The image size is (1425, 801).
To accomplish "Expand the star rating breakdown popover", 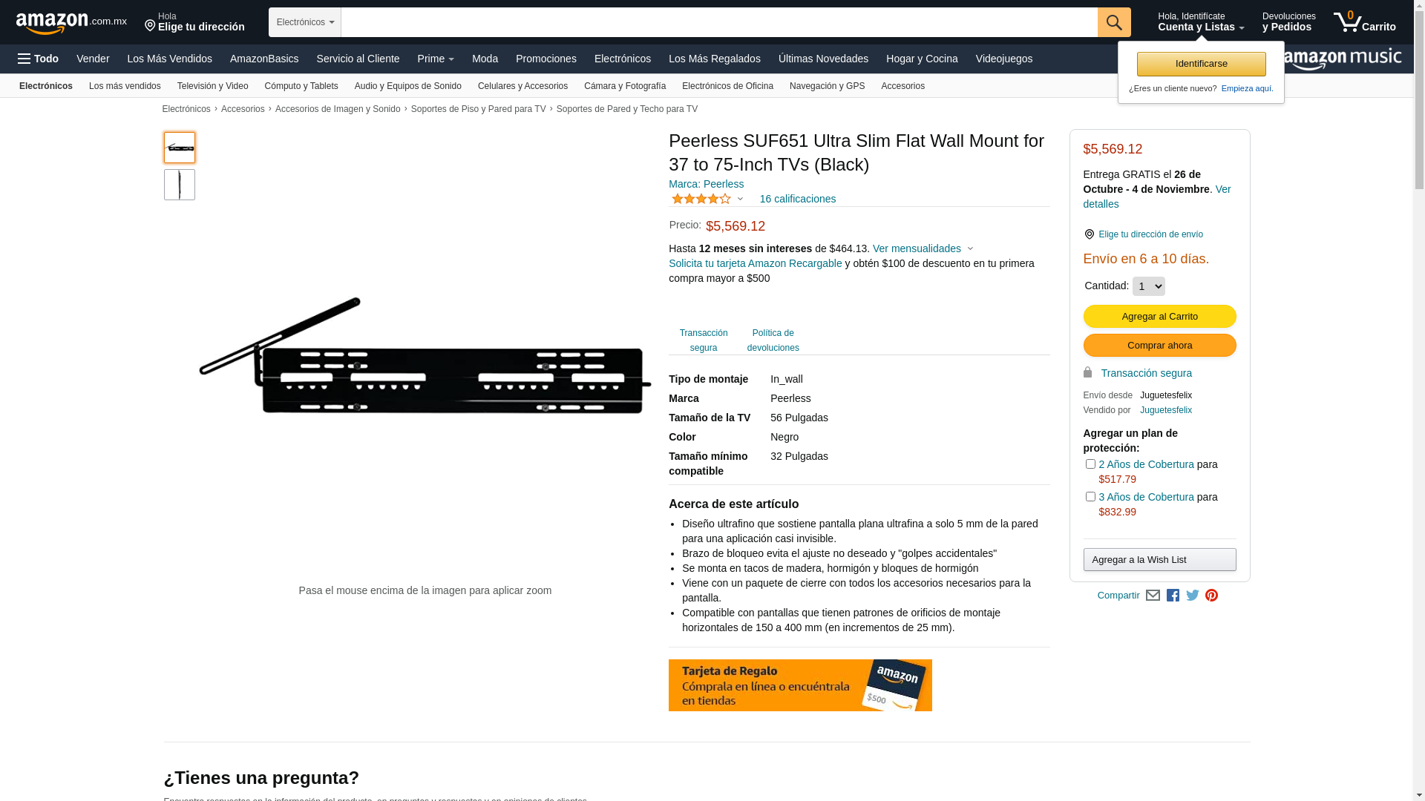I will coord(707,199).
